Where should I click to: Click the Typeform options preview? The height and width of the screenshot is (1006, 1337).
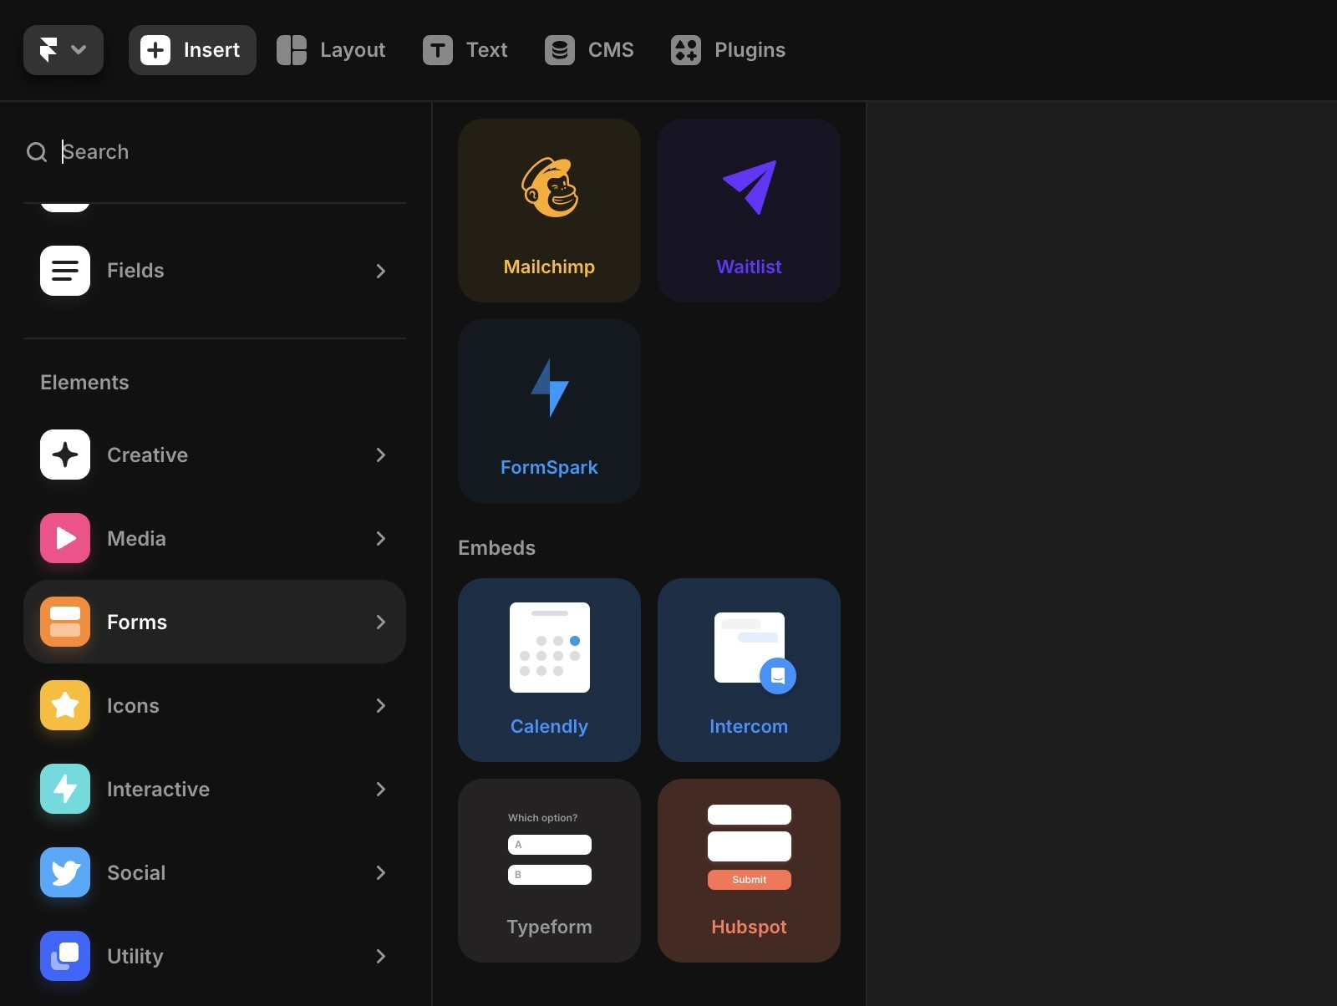pyautogui.click(x=550, y=848)
